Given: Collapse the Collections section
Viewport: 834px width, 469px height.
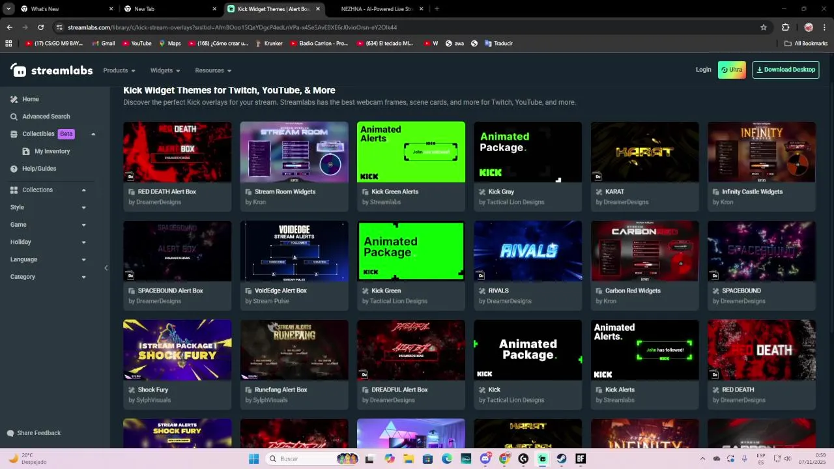Looking at the screenshot, I should point(83,190).
